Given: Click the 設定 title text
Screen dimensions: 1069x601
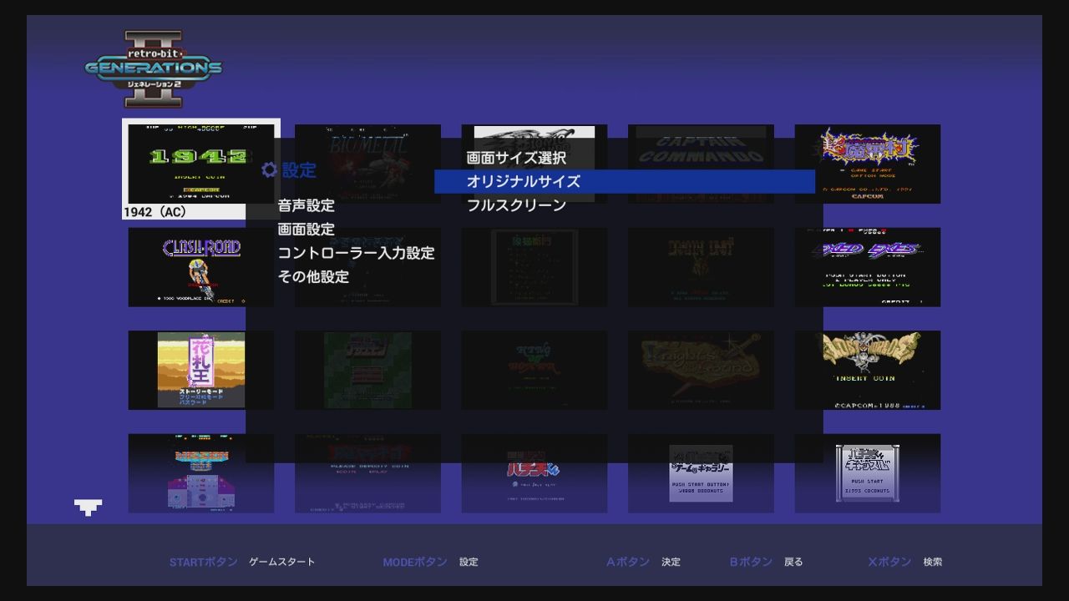Looking at the screenshot, I should [299, 169].
